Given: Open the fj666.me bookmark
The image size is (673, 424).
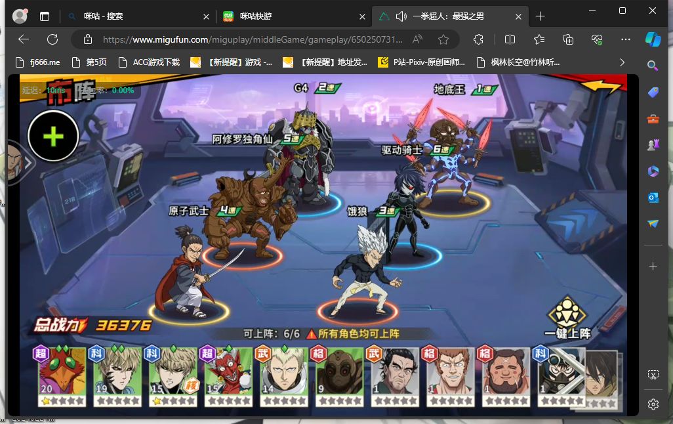Looking at the screenshot, I should click(38, 62).
